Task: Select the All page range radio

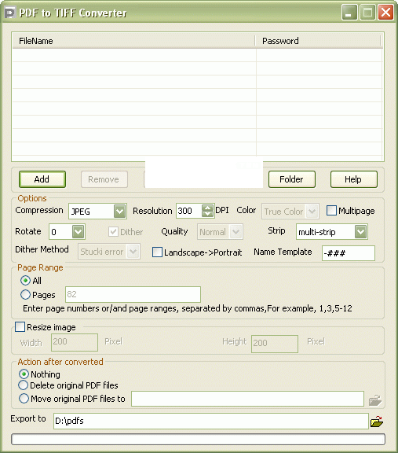Action: click(25, 280)
